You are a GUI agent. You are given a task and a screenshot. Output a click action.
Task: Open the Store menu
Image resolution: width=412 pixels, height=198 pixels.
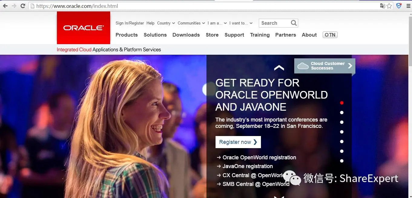point(212,35)
